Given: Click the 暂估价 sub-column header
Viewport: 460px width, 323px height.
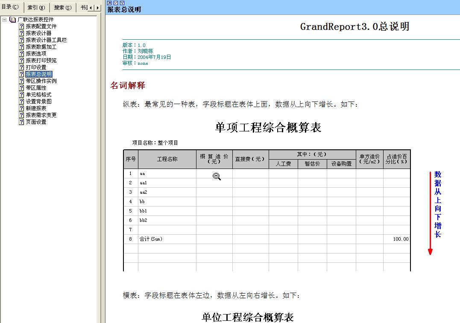Looking at the screenshot, I should pos(312,164).
